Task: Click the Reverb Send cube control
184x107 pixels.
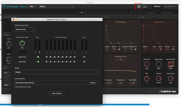Action: [x=171, y=64]
